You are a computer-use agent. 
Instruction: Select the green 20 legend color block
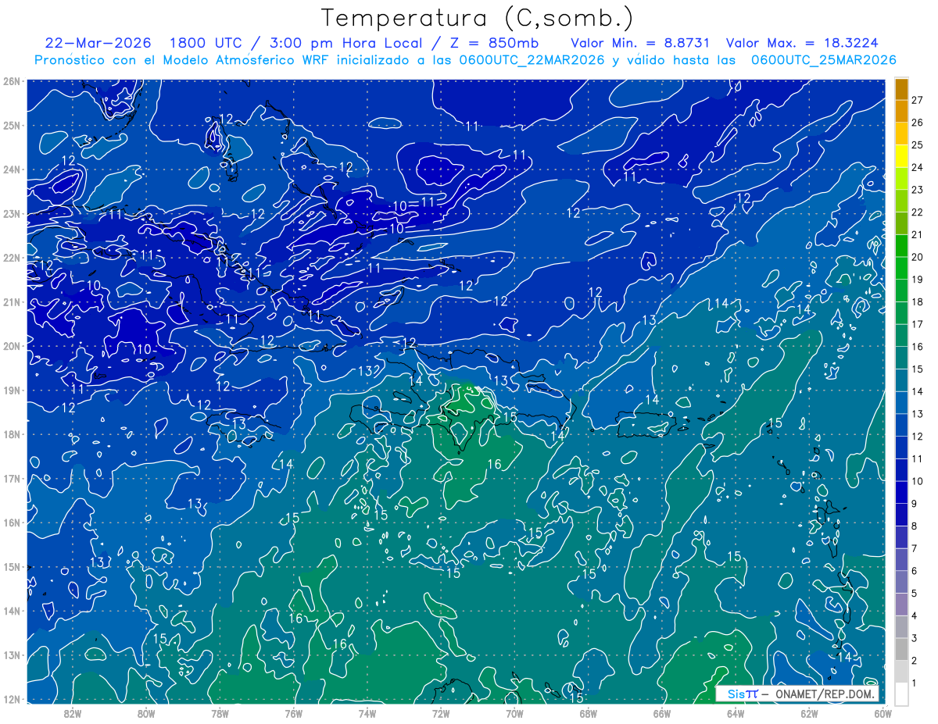[901, 245]
